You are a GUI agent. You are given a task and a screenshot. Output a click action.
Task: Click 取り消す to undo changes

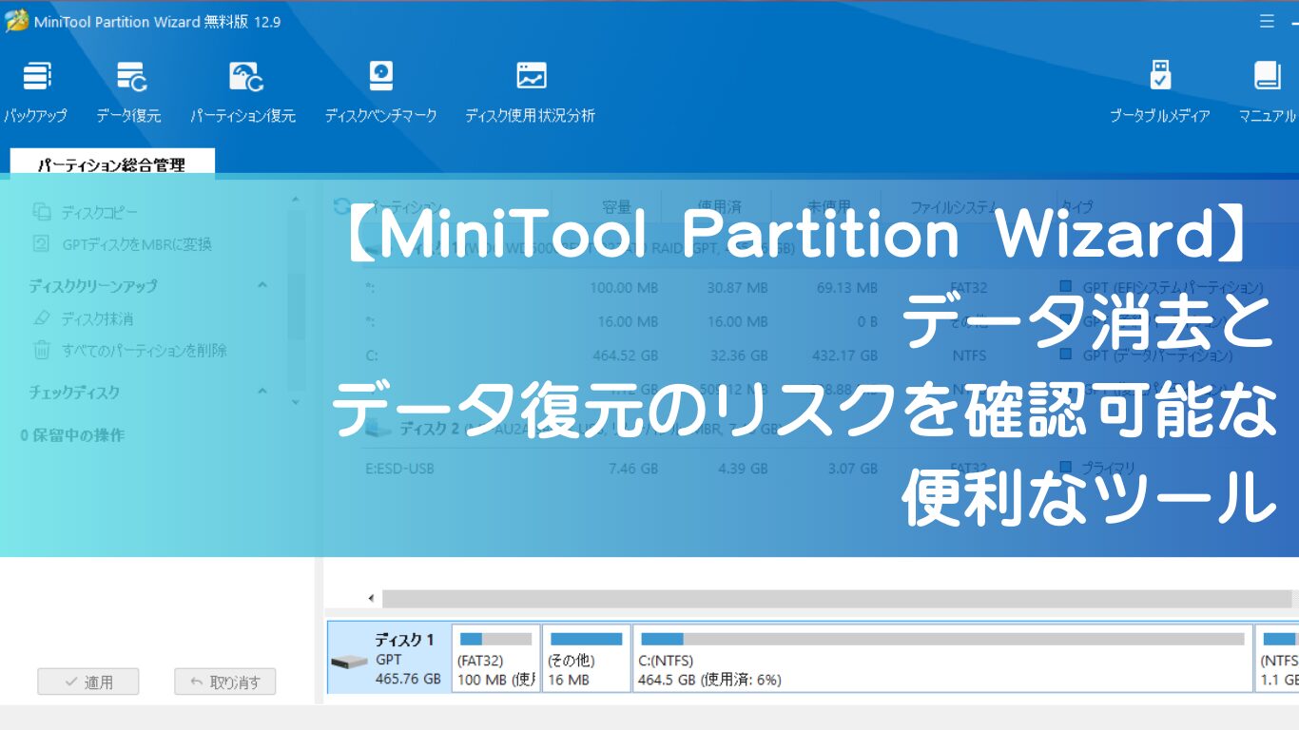224,681
